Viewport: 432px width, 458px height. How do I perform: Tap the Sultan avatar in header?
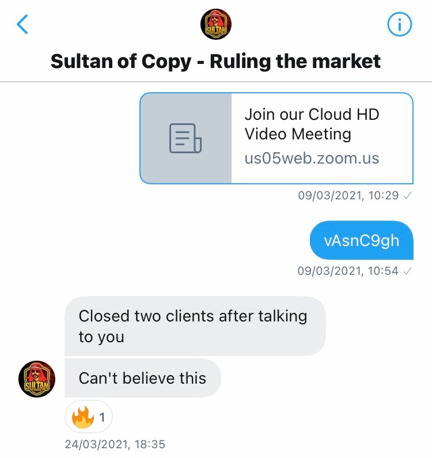click(x=216, y=24)
